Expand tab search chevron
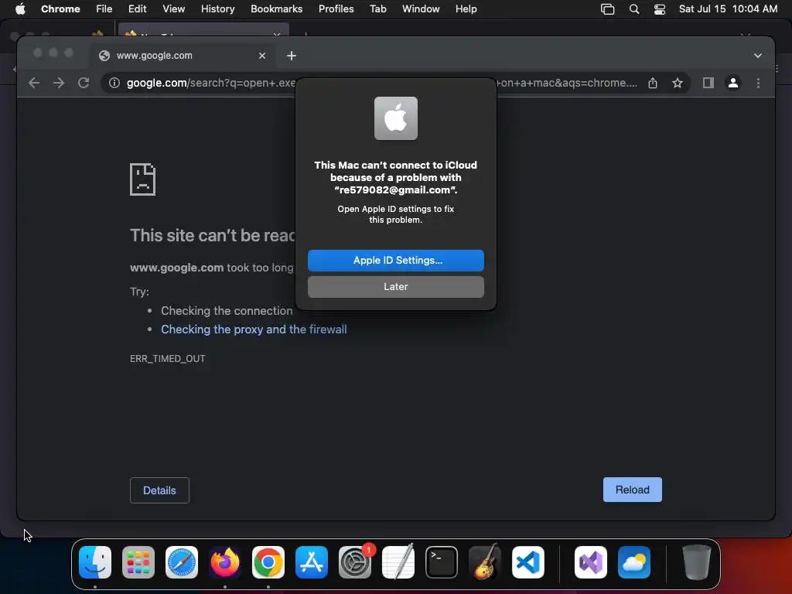This screenshot has width=792, height=594. click(758, 56)
